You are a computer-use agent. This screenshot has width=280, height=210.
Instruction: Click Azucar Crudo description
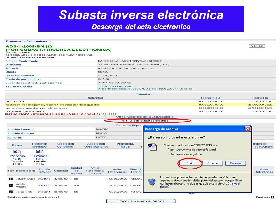point(26,179)
